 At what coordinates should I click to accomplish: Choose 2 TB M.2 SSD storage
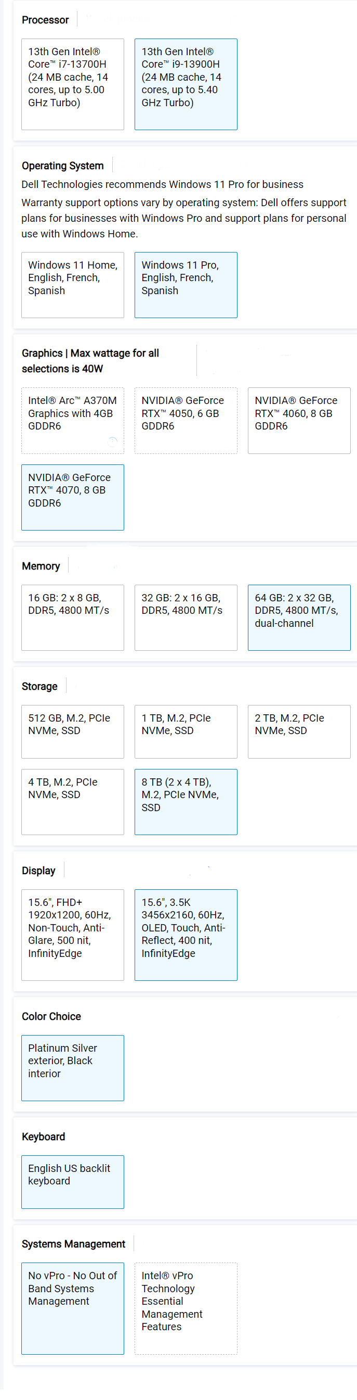299,731
